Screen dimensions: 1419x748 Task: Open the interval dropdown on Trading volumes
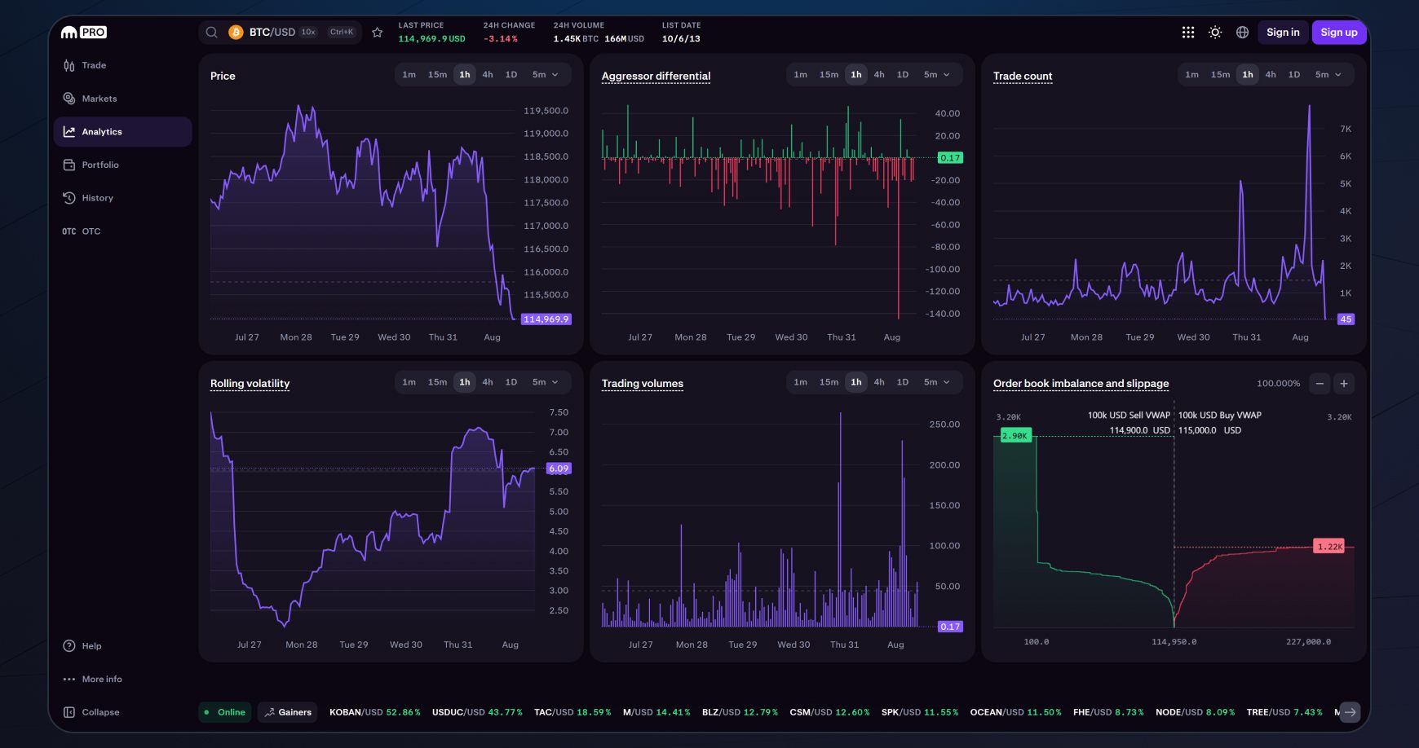click(936, 381)
